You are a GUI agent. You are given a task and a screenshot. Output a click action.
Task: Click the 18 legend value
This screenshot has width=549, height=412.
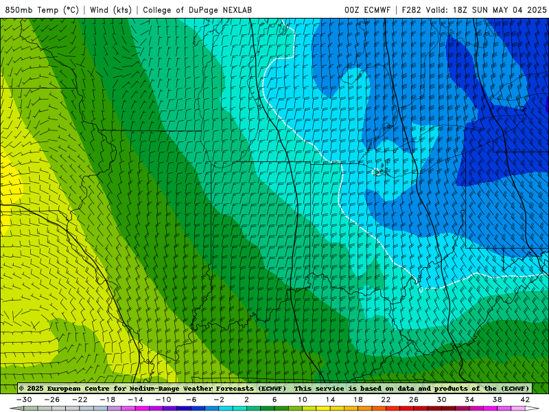358,400
